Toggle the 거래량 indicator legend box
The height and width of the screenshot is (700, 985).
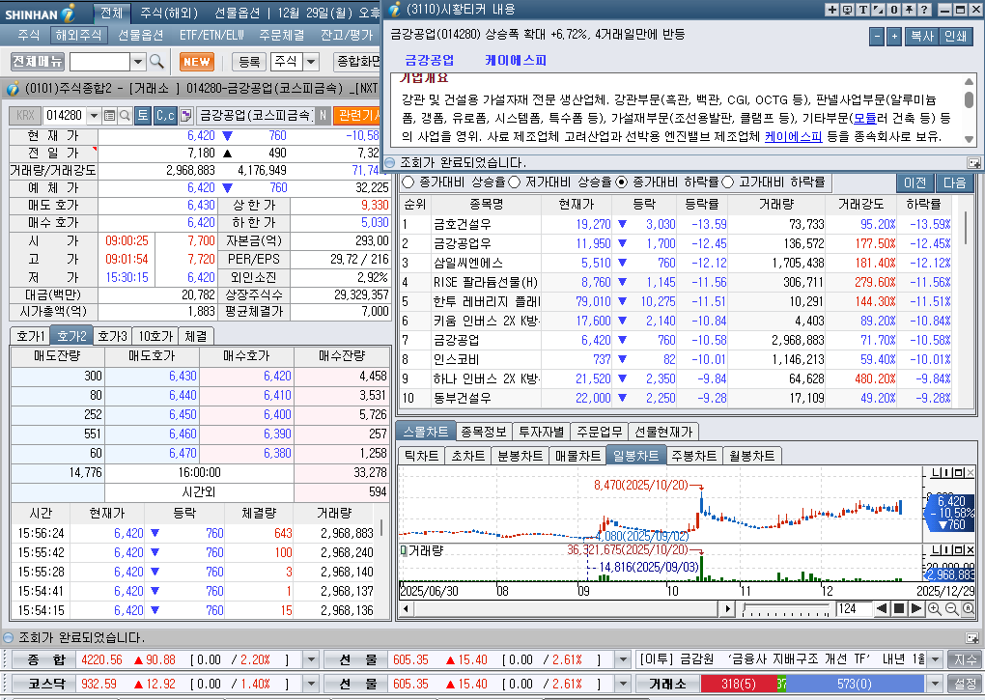point(404,550)
